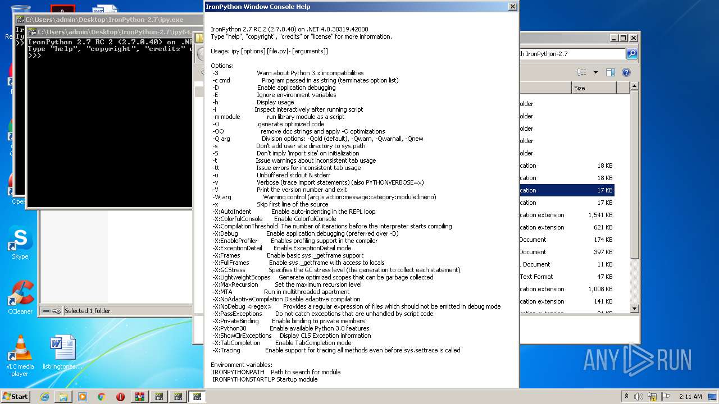Switch to second ipy console taskbar button
The height and width of the screenshot is (404, 719).
pyautogui.click(x=178, y=397)
